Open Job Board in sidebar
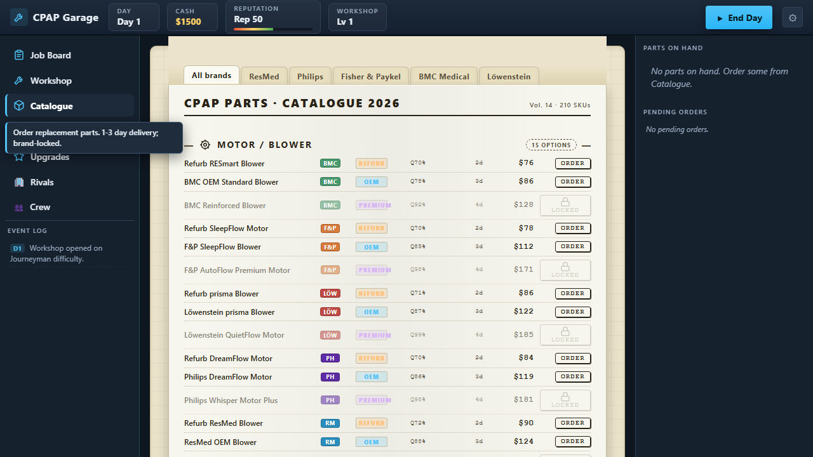Screen dimensions: 813x457 click(70, 55)
